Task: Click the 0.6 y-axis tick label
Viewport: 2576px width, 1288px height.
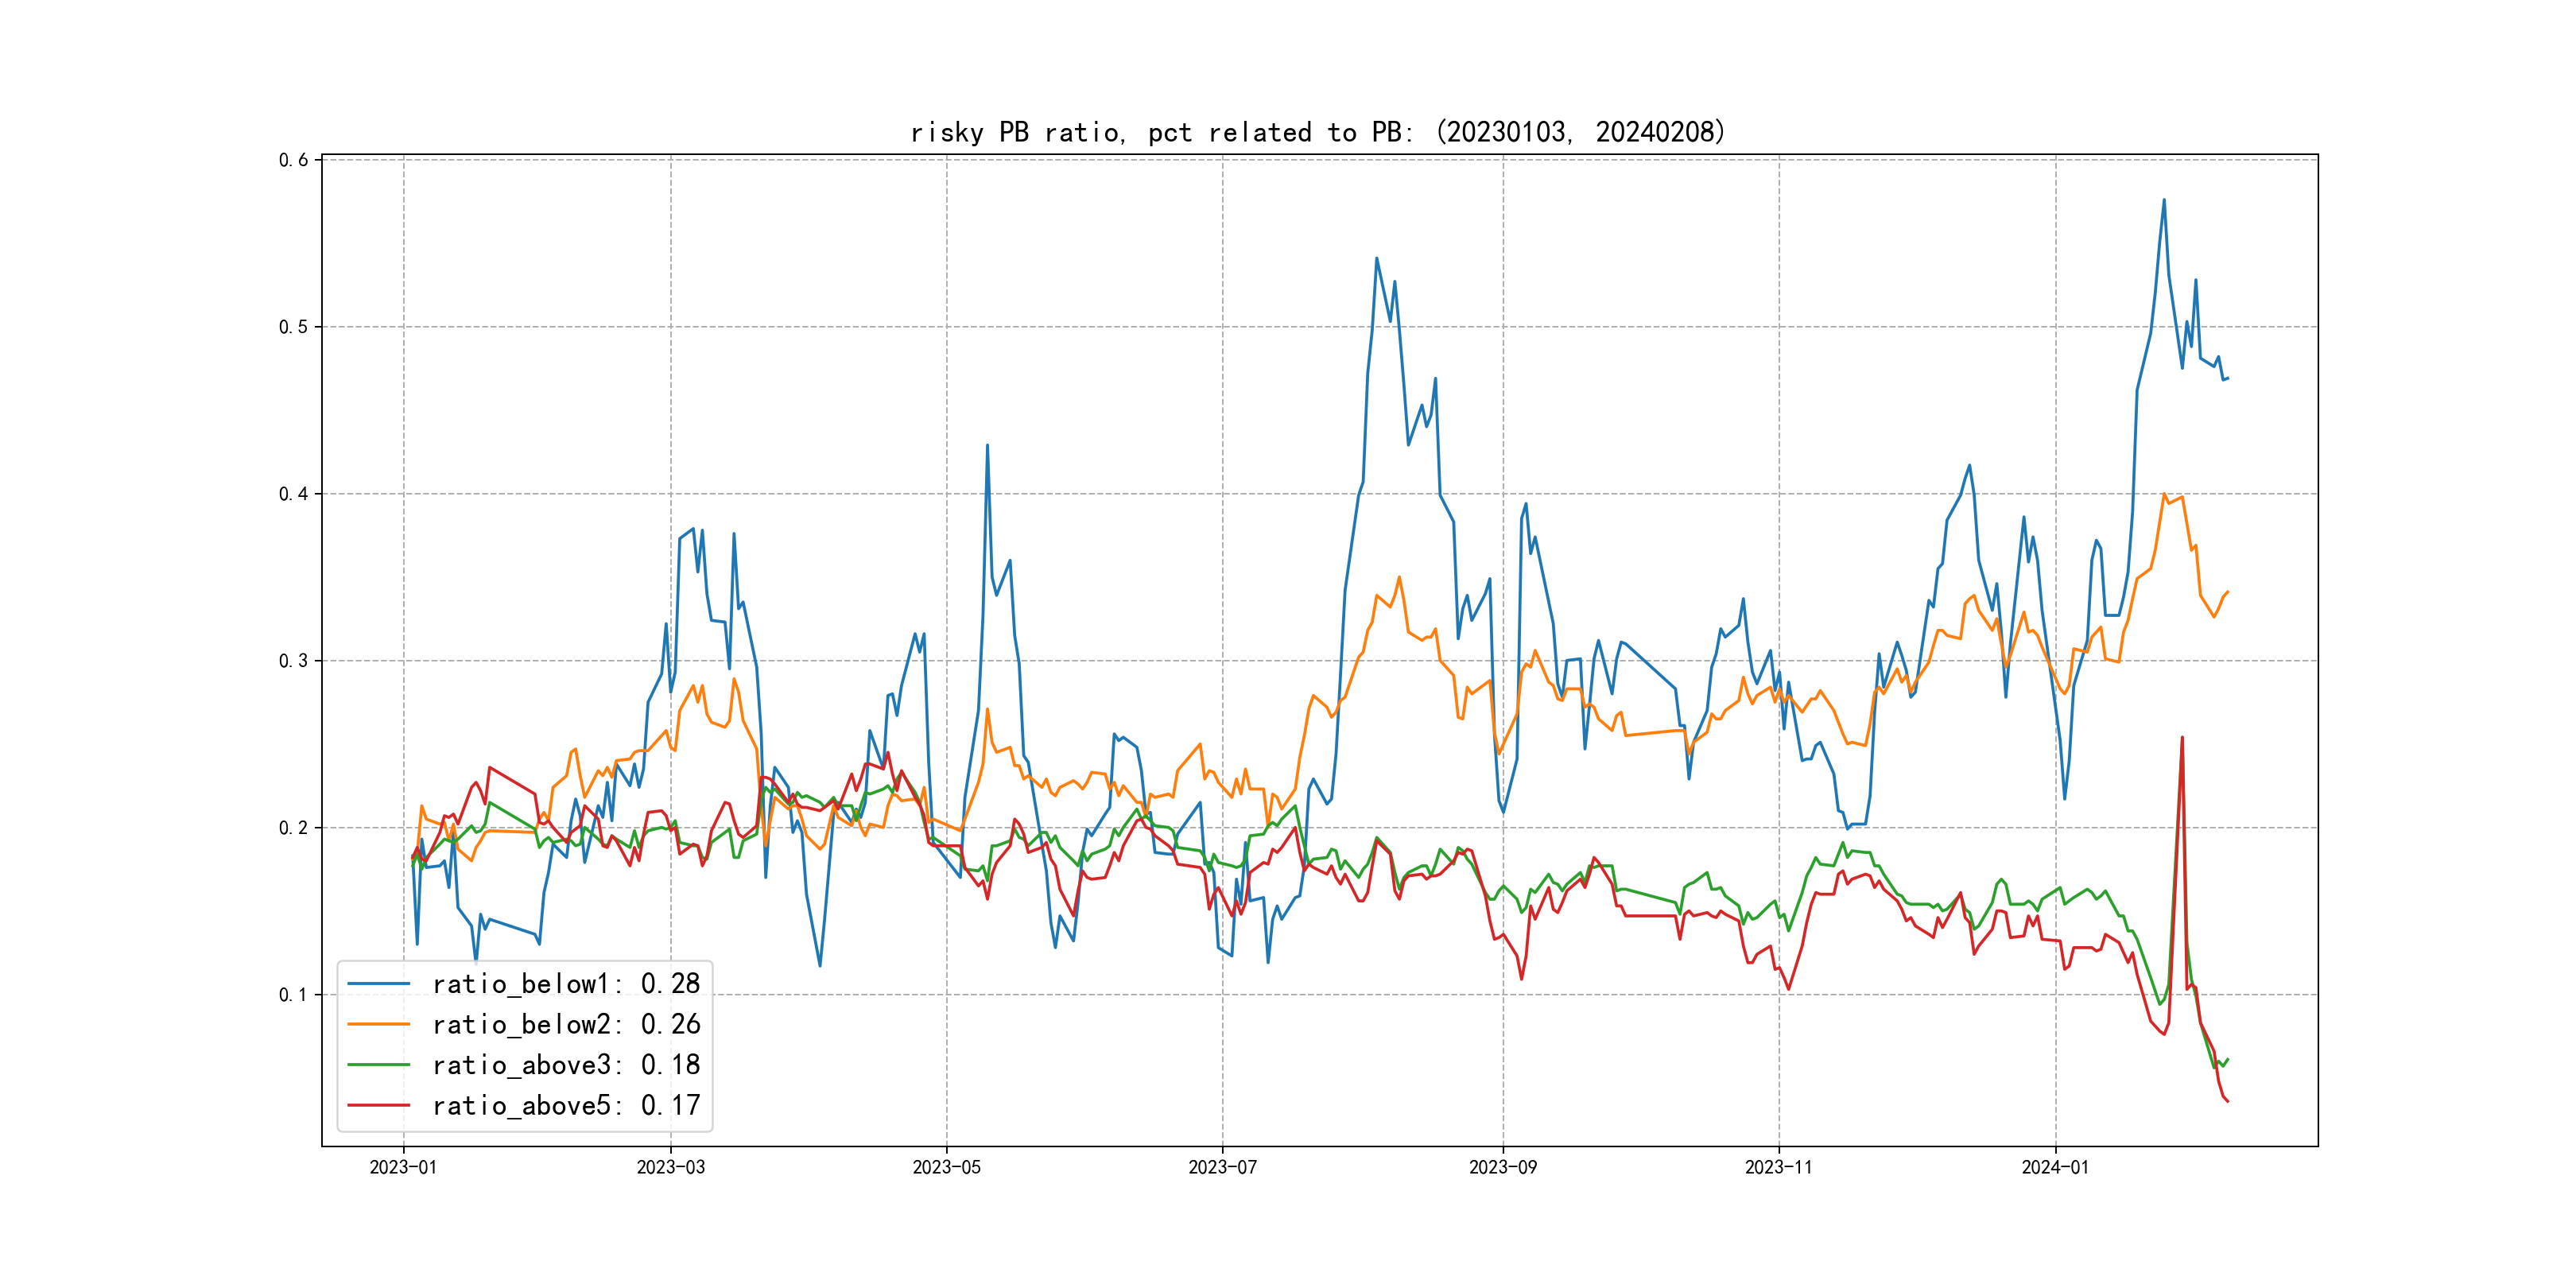Action: 293,160
